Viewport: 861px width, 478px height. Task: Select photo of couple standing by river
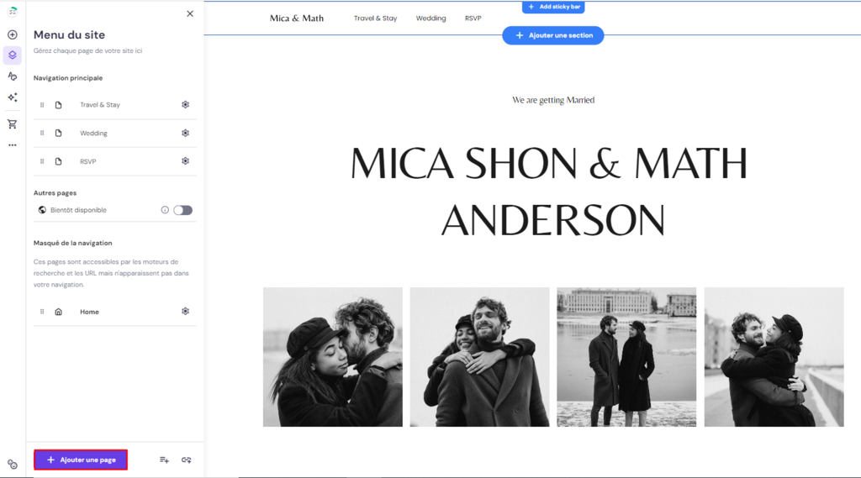[x=626, y=357]
